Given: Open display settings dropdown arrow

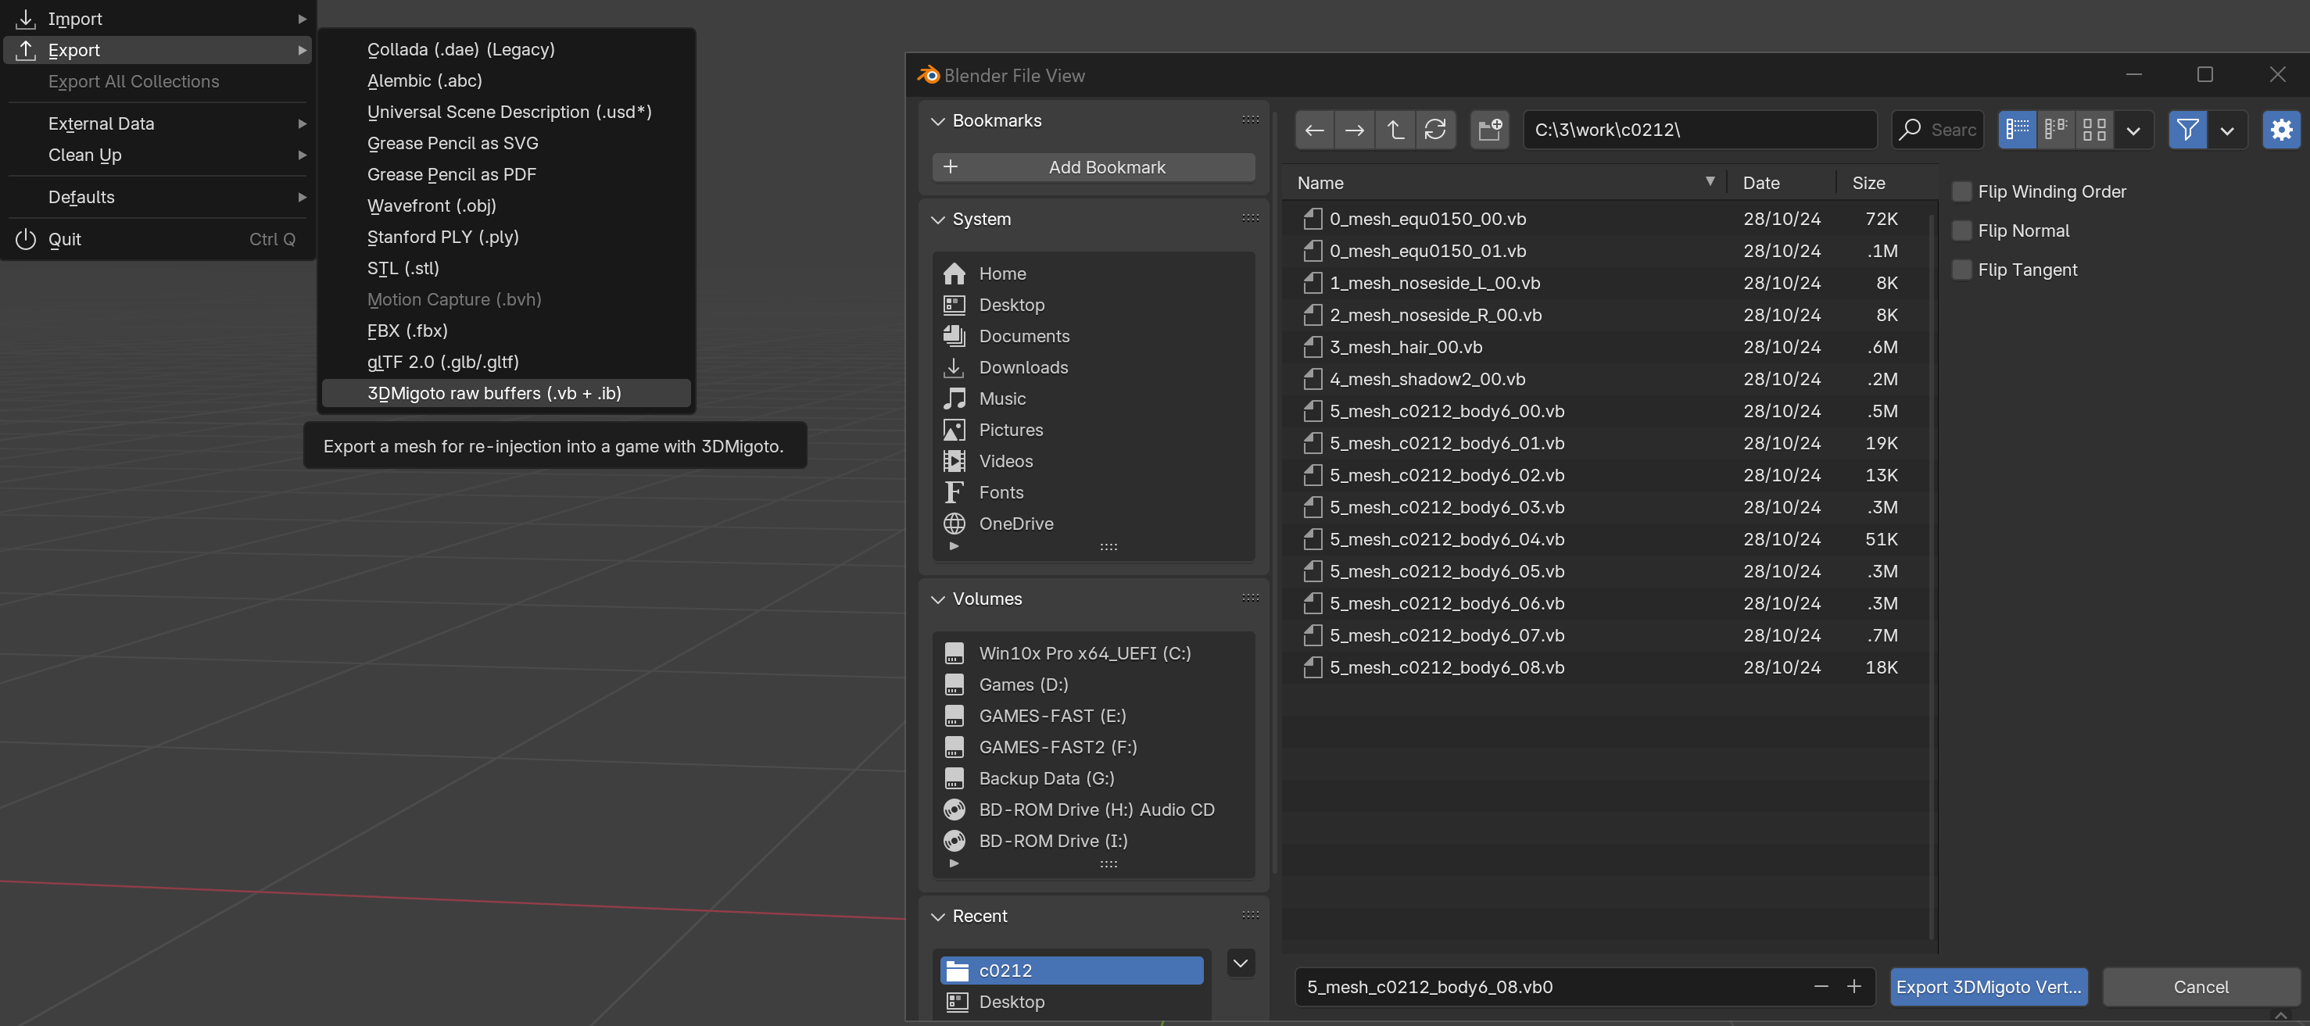Looking at the screenshot, I should pos(2133,130).
